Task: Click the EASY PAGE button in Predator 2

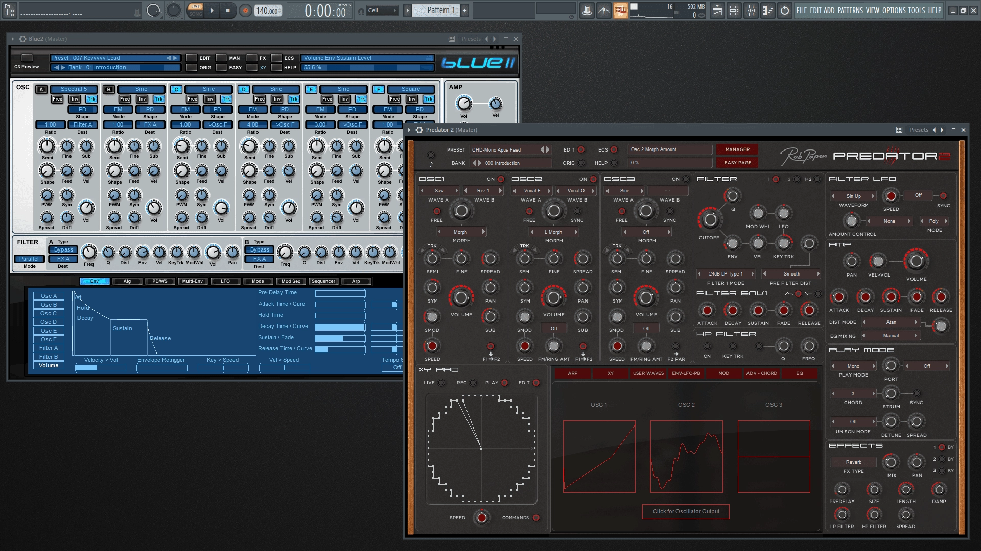Action: click(737, 163)
